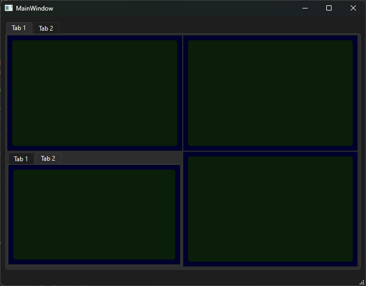Viewport: 366px width, 286px height.
Task: Select the outer Tab 1
Action: (x=19, y=28)
